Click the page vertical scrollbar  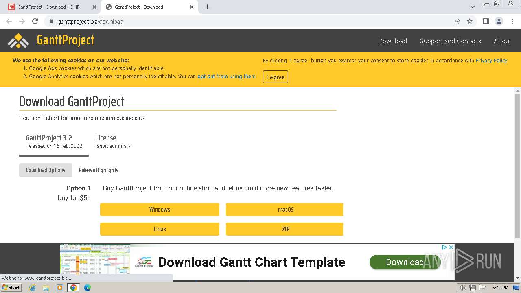(518, 165)
